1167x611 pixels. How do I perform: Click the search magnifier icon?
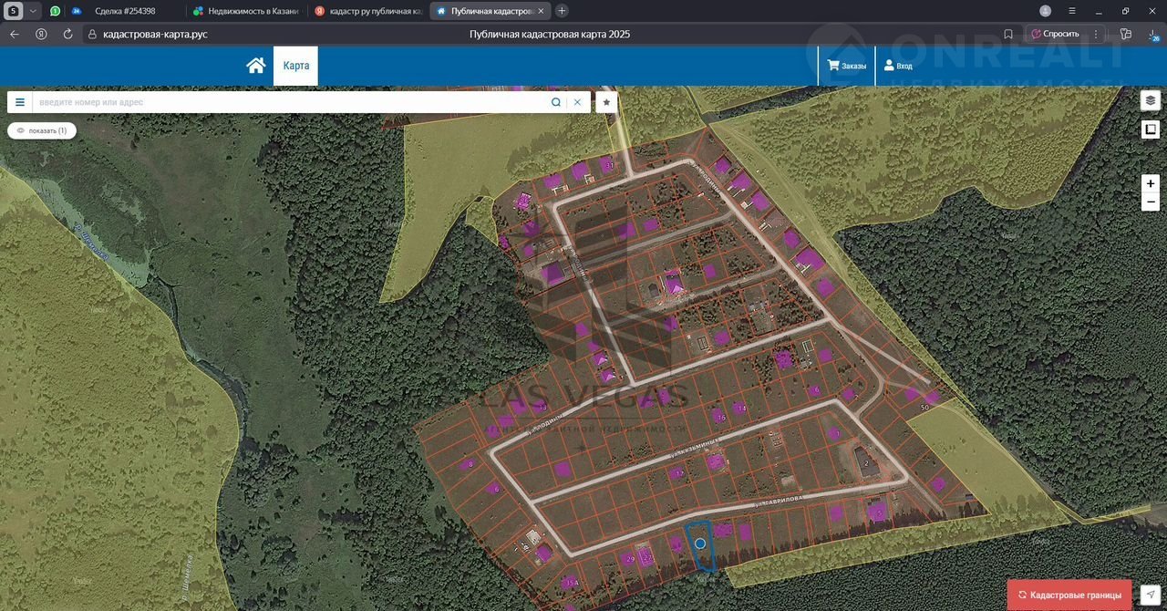[556, 102]
